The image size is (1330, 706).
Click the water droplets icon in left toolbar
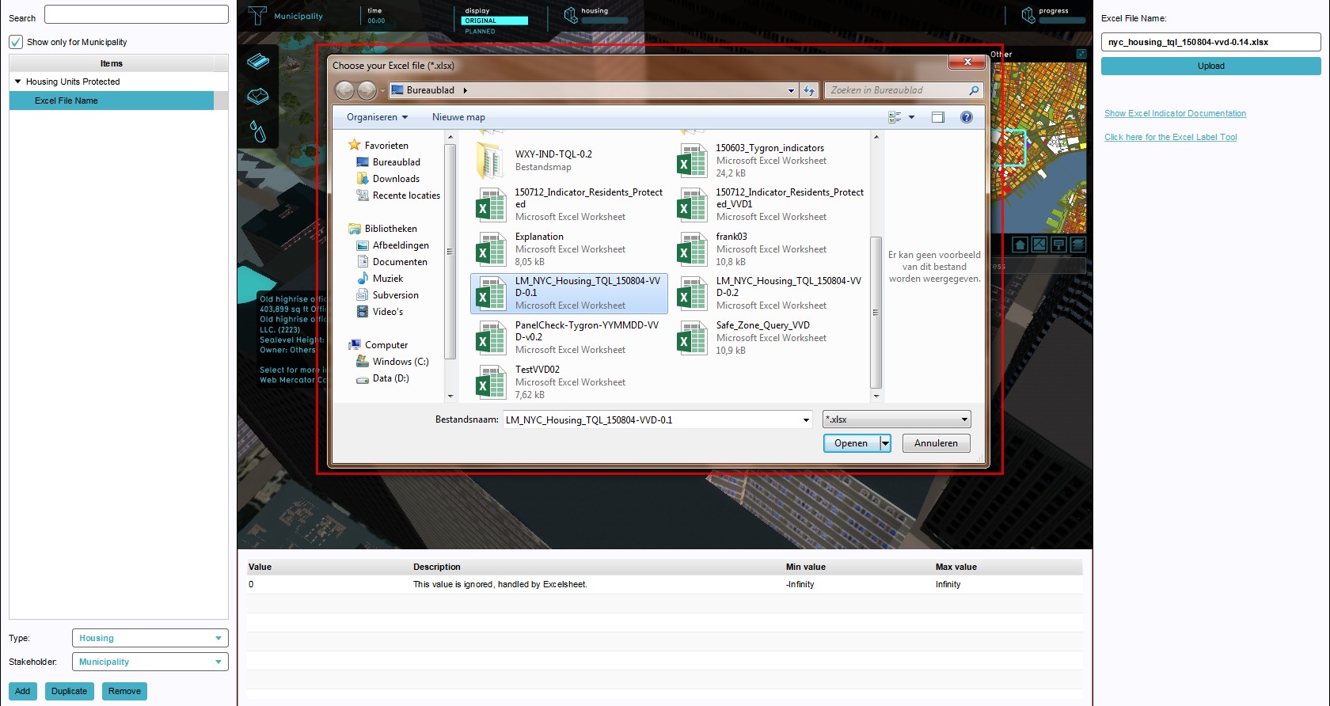tap(258, 131)
